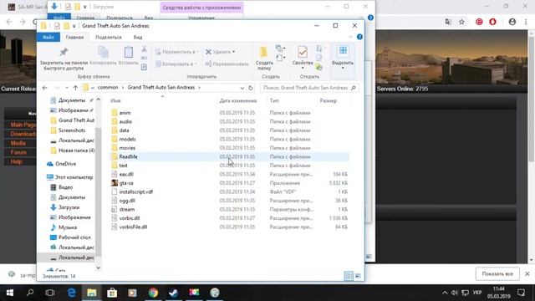Select the eax.dll file
This screenshot has width=535, height=301.
pyautogui.click(x=126, y=174)
